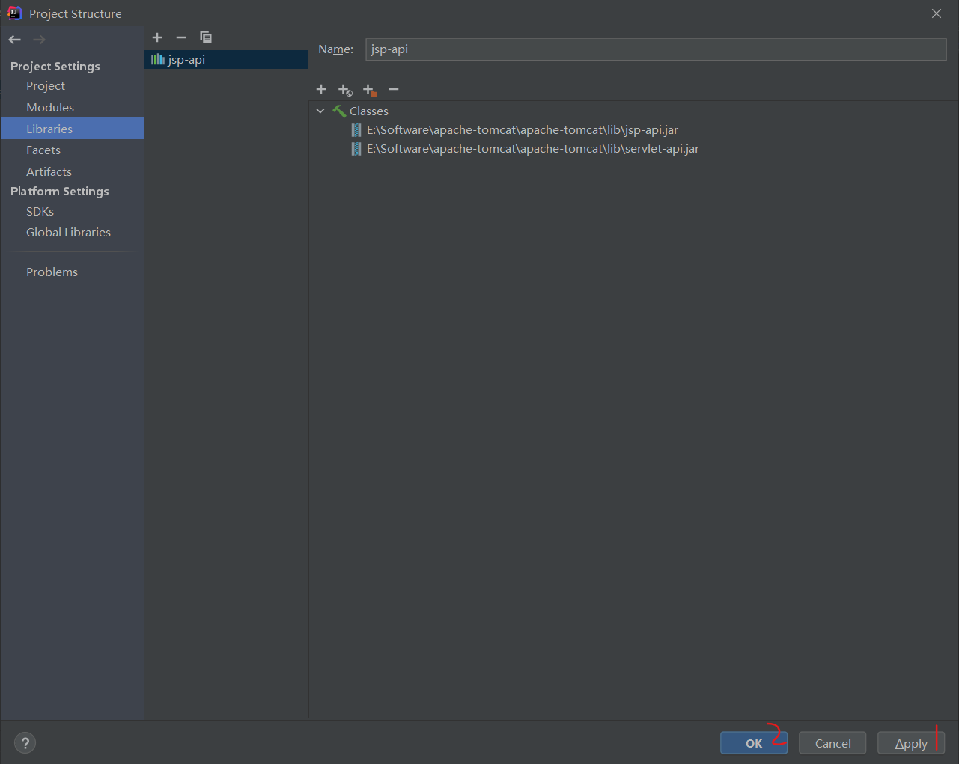Collapse the Classes tree node
The image size is (959, 764).
320,111
